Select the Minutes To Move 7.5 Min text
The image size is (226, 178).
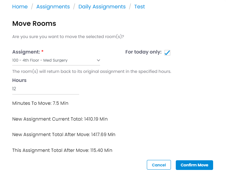click(40, 103)
